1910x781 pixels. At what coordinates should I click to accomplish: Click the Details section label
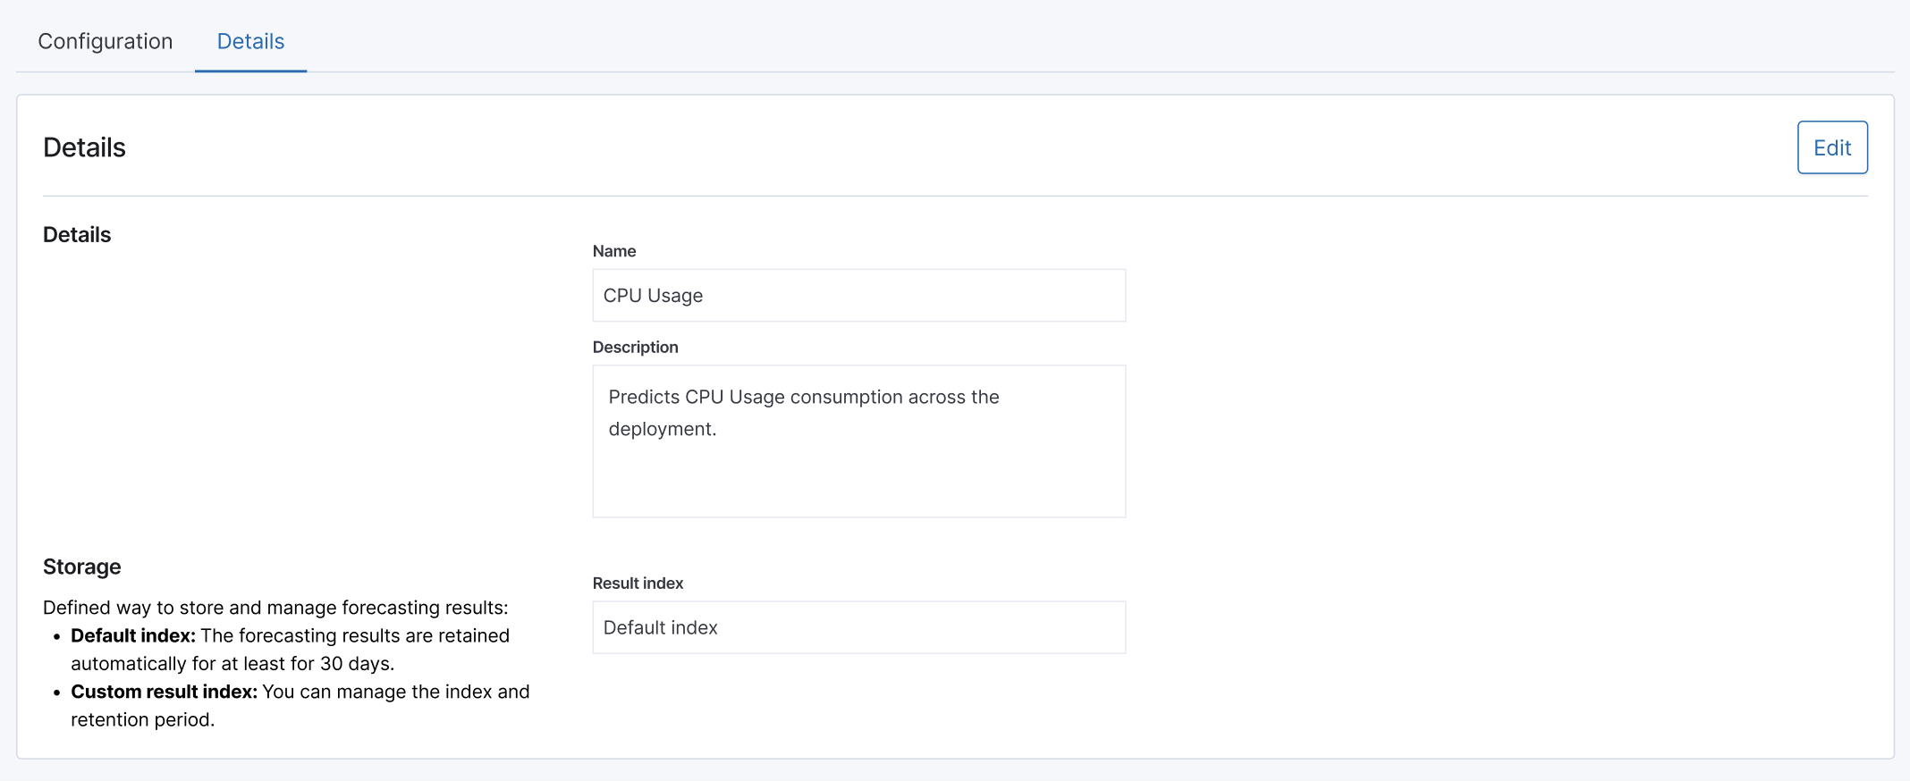tap(76, 234)
